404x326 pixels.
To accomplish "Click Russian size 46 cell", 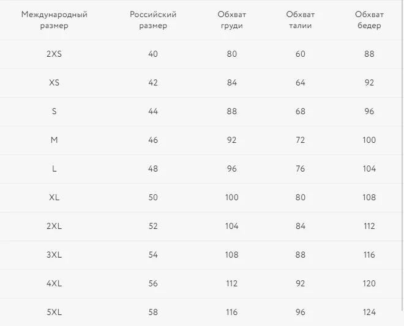I will point(153,140).
